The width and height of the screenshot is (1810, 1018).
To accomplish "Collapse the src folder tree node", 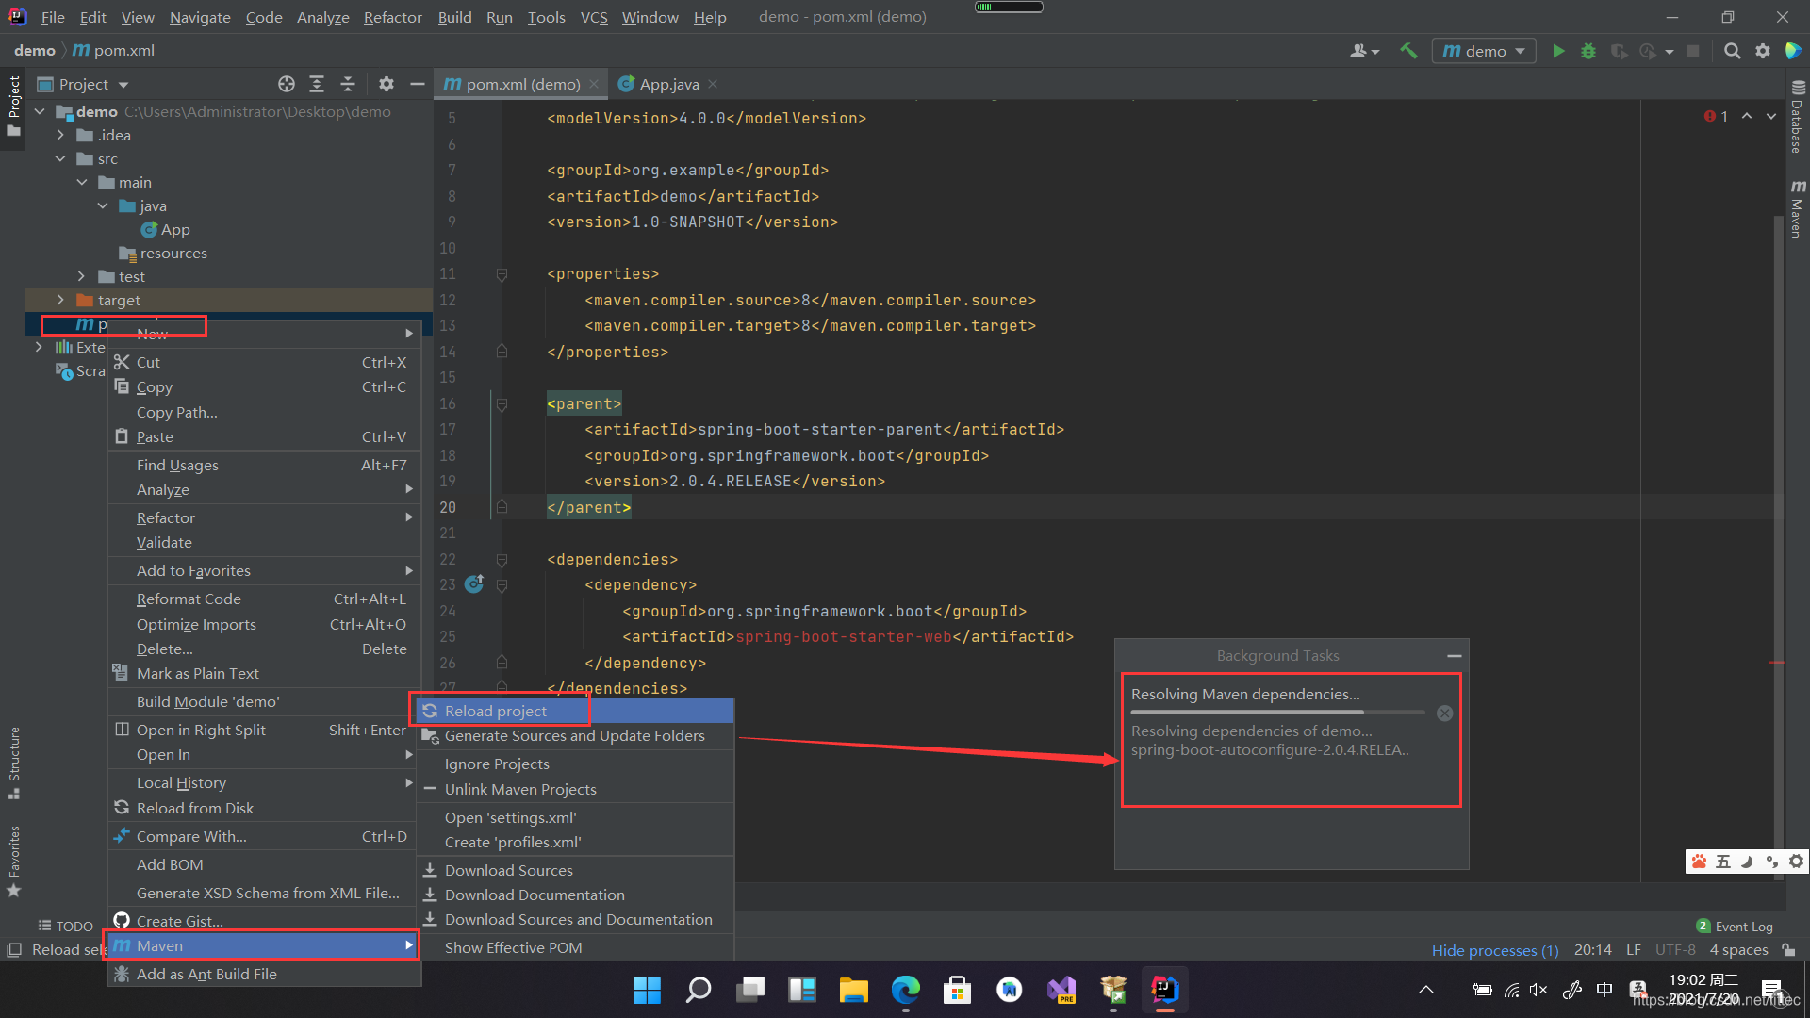I will (60, 158).
